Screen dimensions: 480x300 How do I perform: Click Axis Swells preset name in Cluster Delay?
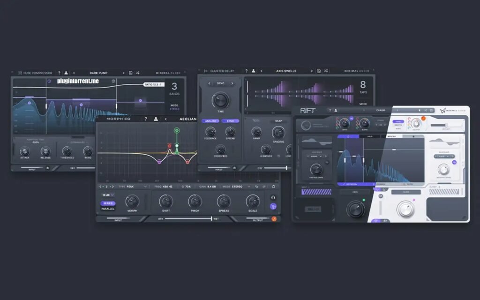(286, 71)
